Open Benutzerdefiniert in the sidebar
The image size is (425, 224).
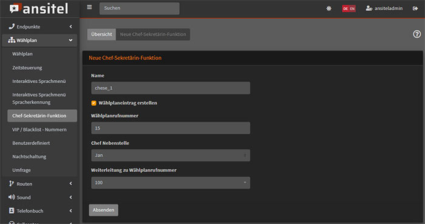(31, 143)
